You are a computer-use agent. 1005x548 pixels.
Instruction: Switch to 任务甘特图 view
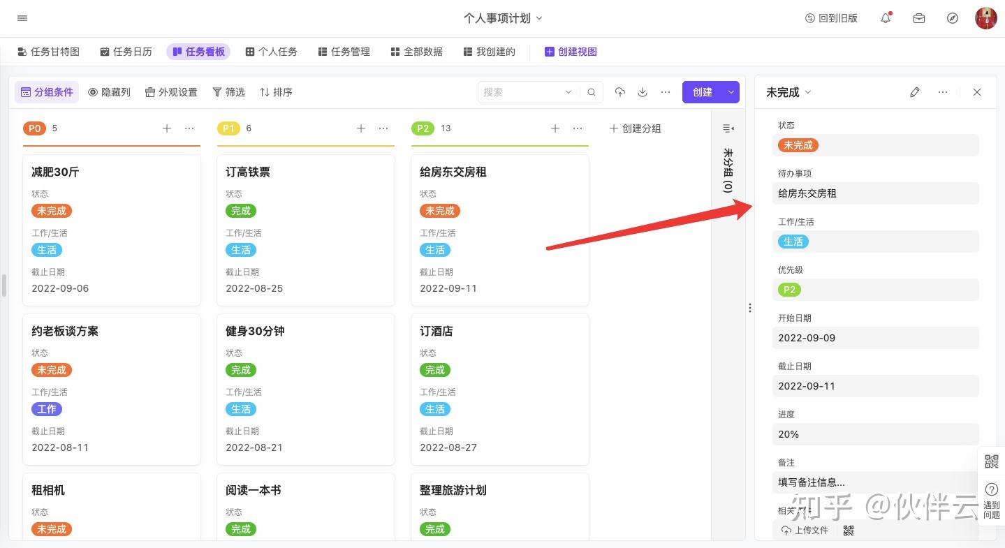48,52
